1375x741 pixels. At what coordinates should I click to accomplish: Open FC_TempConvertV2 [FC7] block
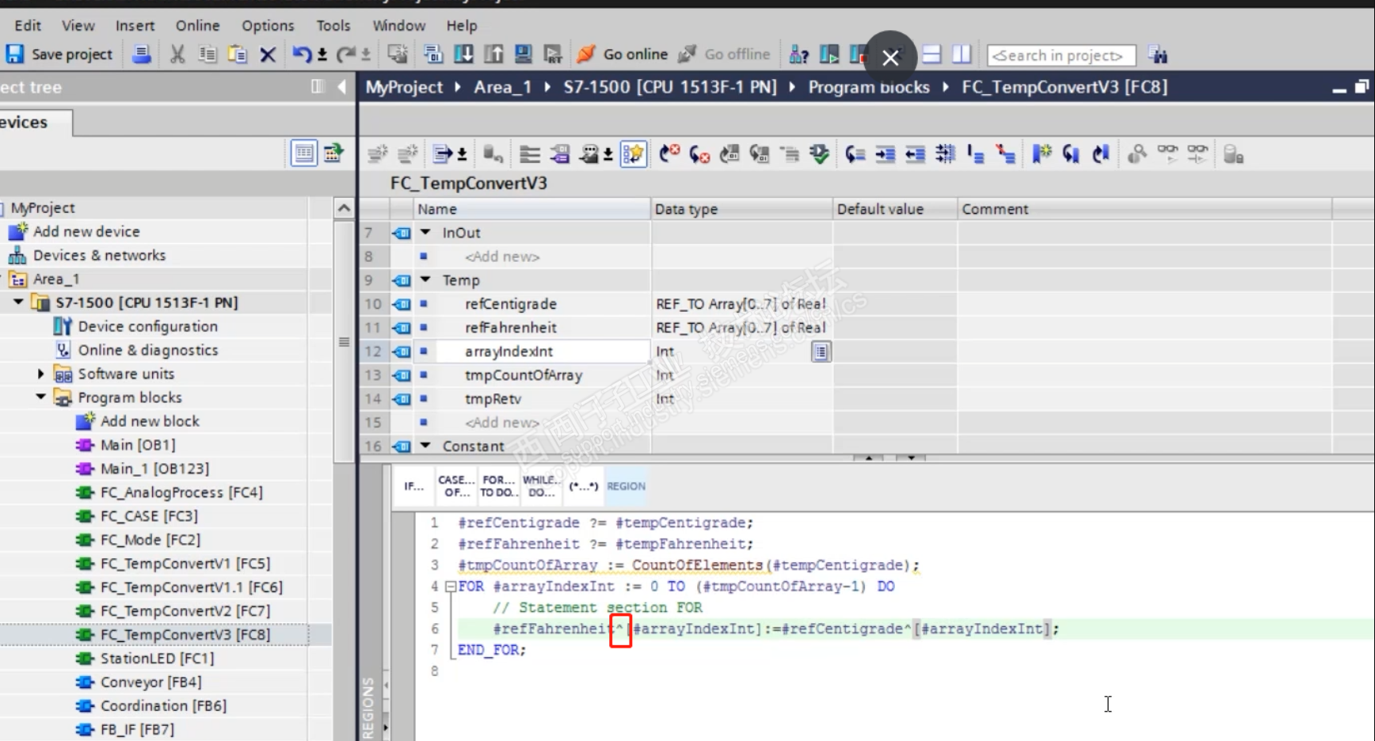pos(185,610)
